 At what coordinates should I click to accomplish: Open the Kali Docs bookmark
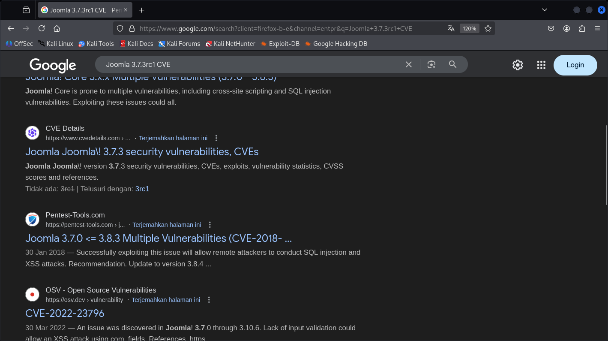(136, 43)
